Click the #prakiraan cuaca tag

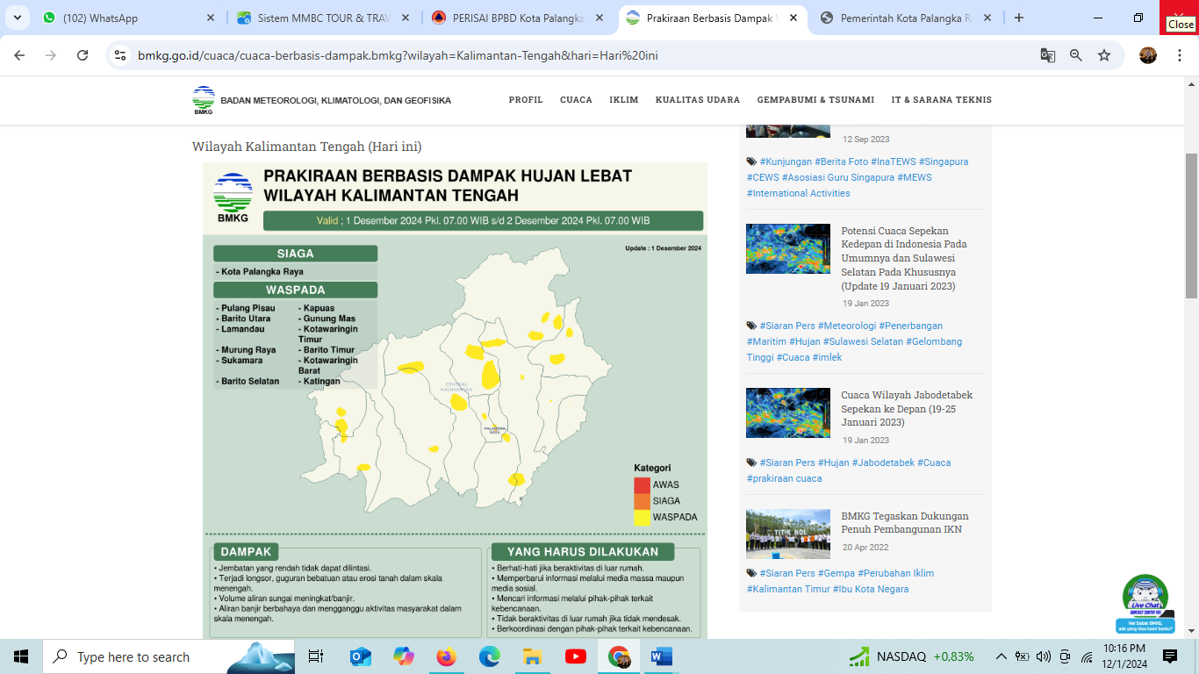click(785, 478)
